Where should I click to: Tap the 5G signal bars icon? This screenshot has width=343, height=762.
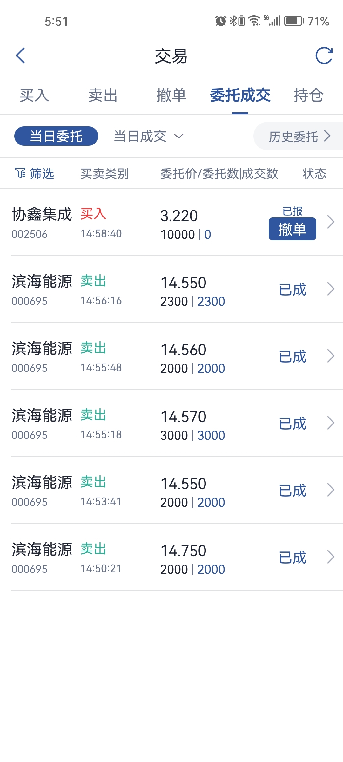click(272, 21)
